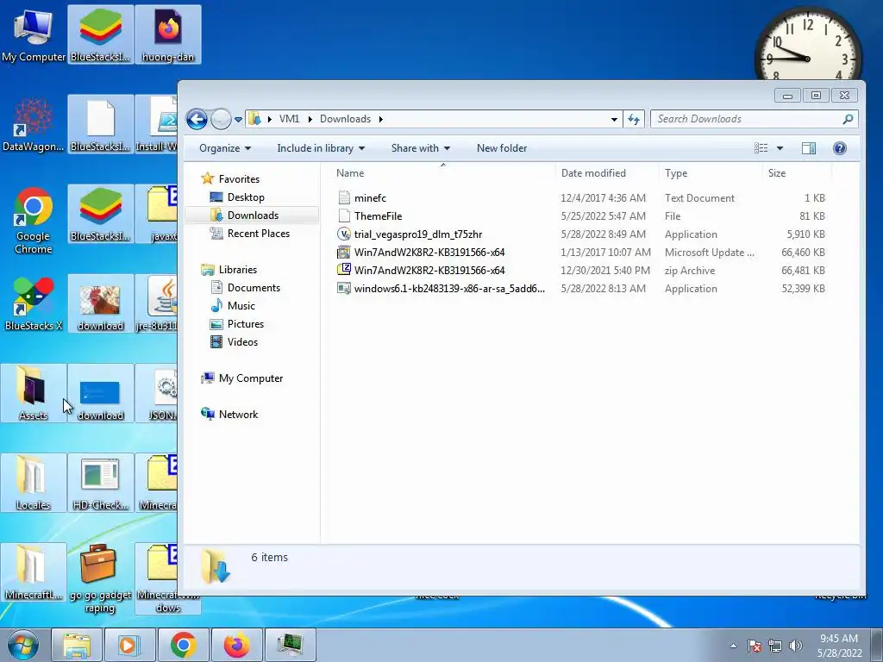Sort files by Type column

[711, 172]
